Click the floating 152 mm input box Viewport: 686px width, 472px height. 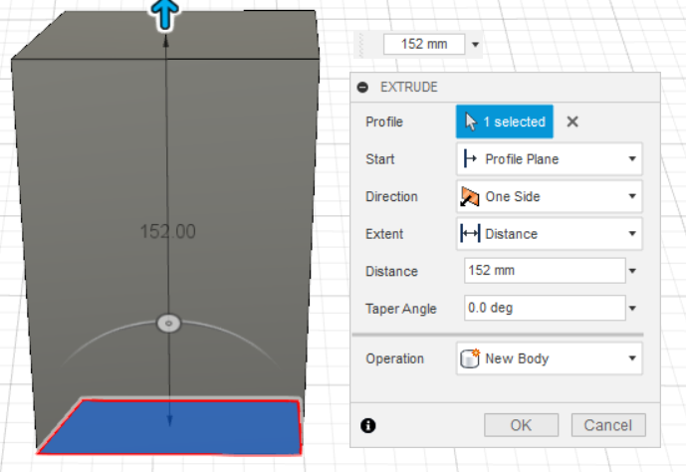[x=424, y=44]
